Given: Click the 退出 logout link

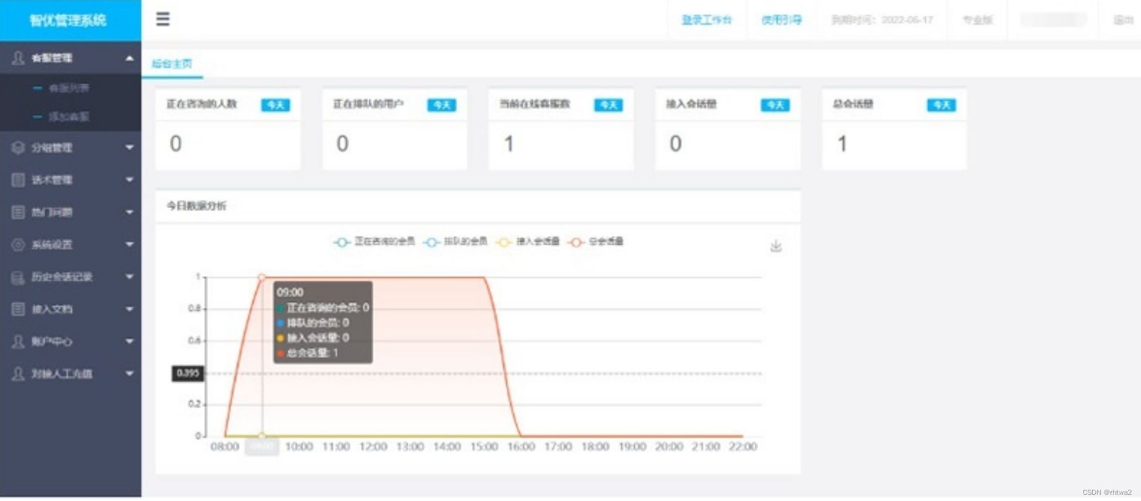Looking at the screenshot, I should coord(1123,20).
